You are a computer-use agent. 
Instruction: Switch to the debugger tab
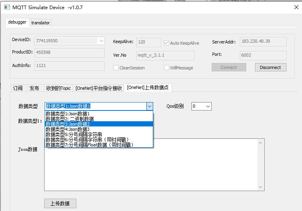(x=17, y=22)
